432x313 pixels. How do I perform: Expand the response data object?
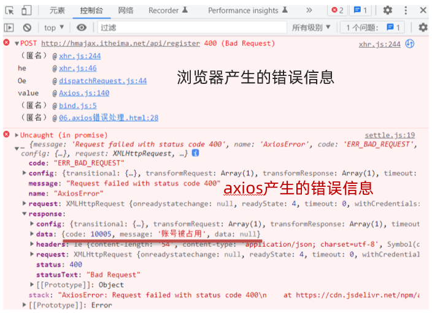click(32, 234)
